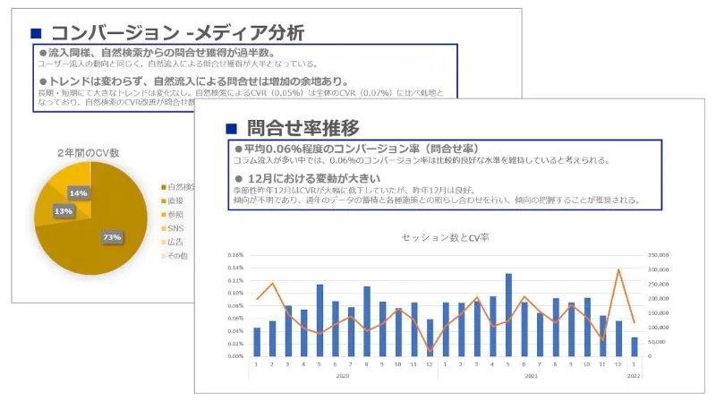Click the 100,000 right axis label
This screenshot has height=401, width=716.
[x=659, y=328]
